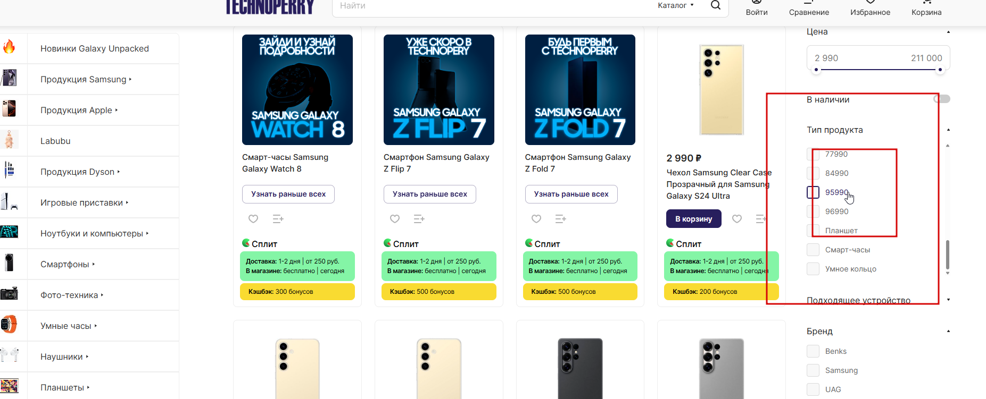Click Узнать раньше всех for Galaxy Watch 8

[288, 194]
